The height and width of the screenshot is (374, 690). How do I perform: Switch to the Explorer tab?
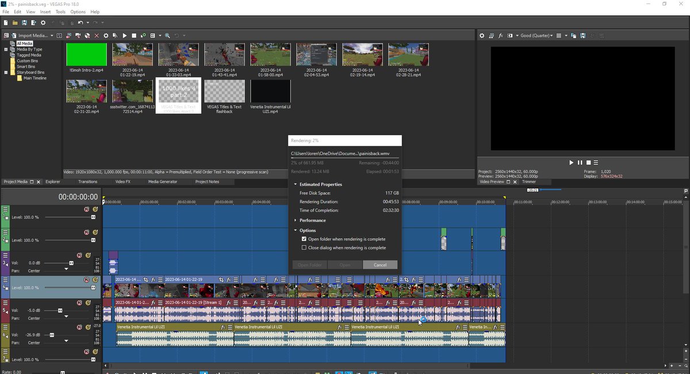point(53,182)
